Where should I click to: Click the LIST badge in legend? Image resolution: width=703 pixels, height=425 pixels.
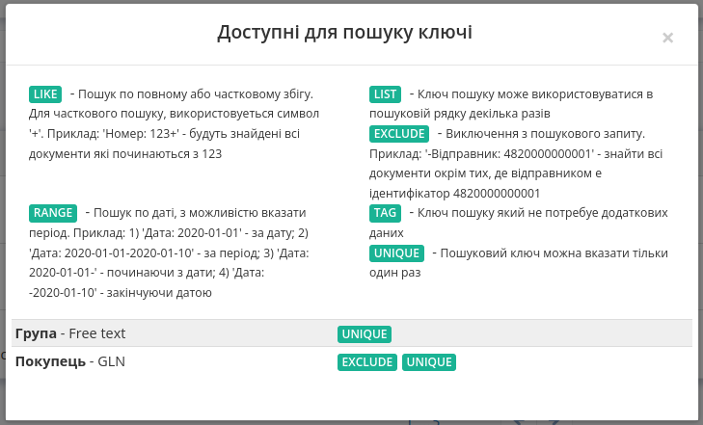pyautogui.click(x=385, y=94)
